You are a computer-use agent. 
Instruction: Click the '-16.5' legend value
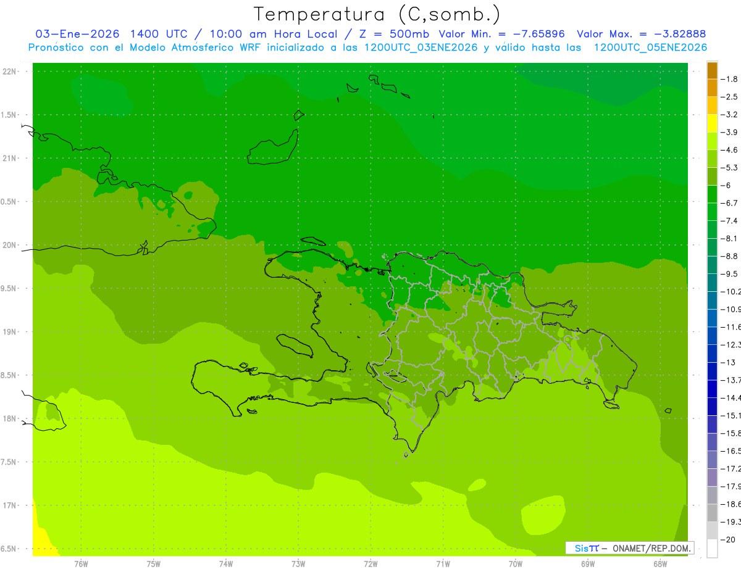click(x=731, y=451)
